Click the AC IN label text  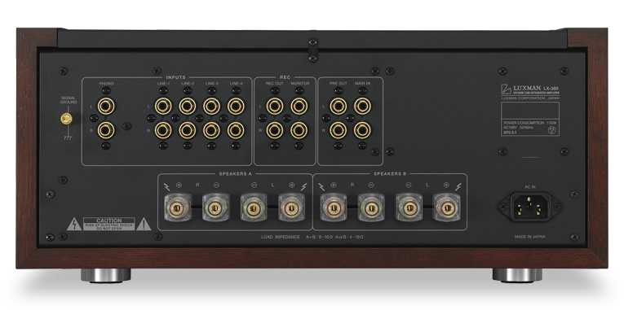[530, 187]
